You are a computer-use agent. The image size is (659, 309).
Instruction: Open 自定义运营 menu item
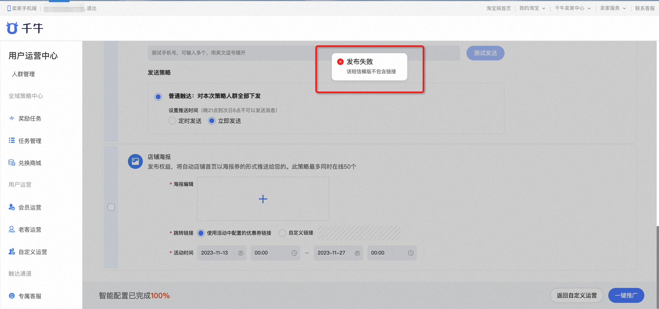click(x=33, y=252)
